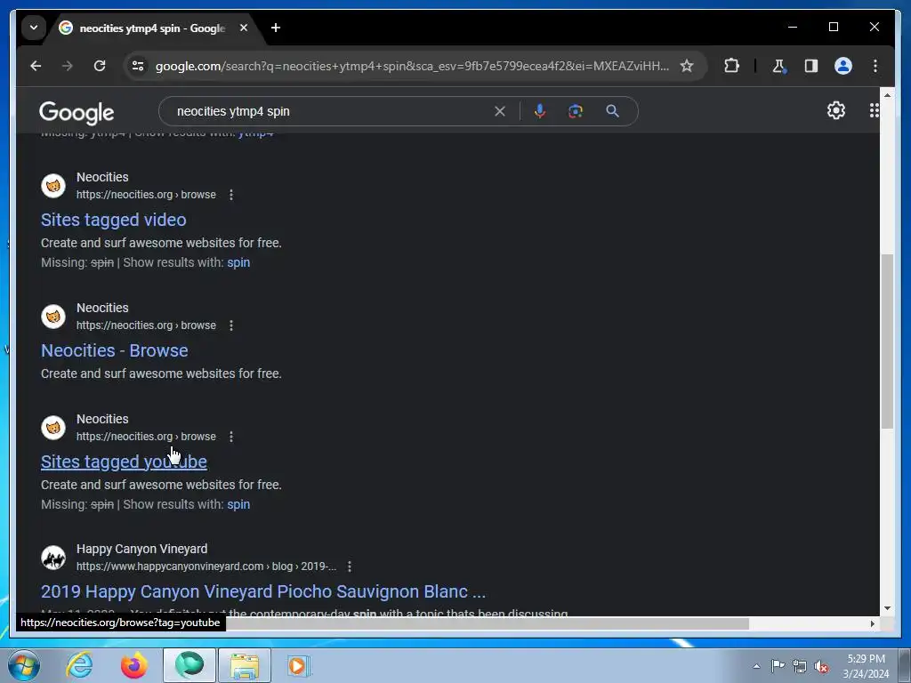Click the happycanyonvineyard.com URL text

pos(206,566)
